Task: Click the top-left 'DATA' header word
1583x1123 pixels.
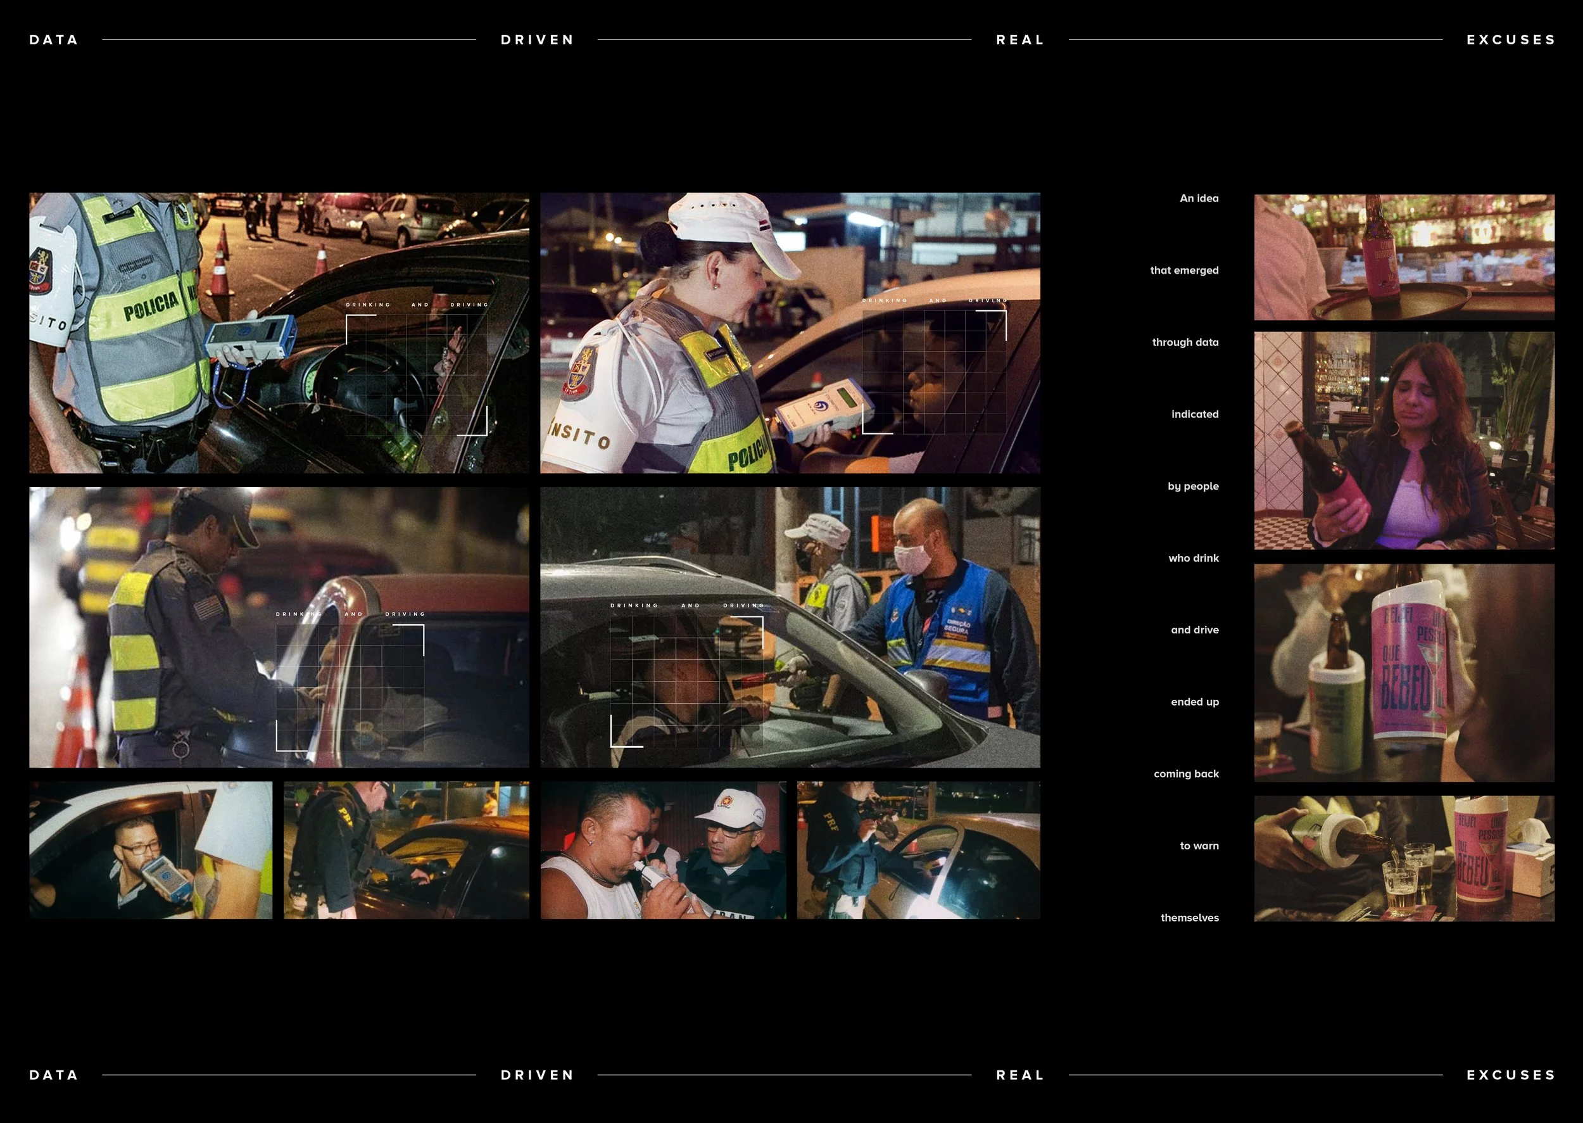Action: click(54, 40)
